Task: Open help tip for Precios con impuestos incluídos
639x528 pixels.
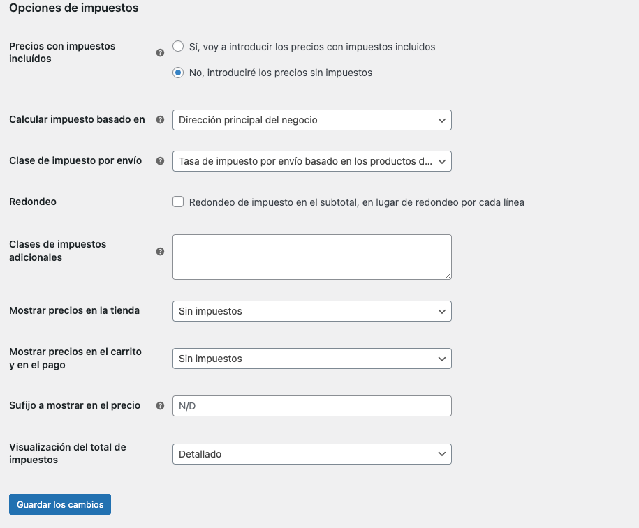Action: pos(160,53)
